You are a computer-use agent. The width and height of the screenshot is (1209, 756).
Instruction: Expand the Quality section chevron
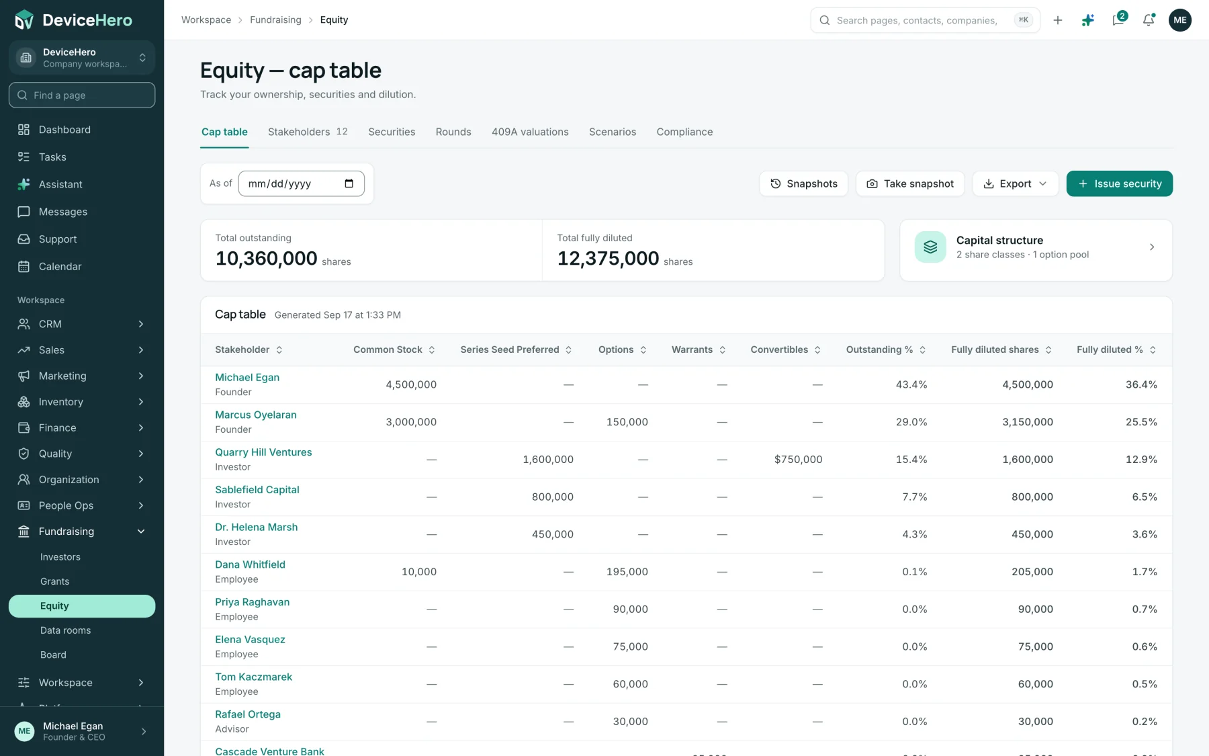pyautogui.click(x=141, y=454)
